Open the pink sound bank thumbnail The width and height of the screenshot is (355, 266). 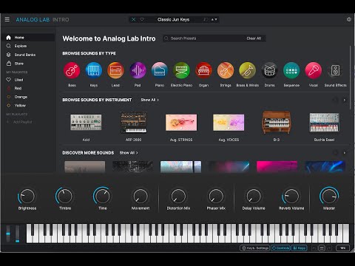tap(277, 167)
